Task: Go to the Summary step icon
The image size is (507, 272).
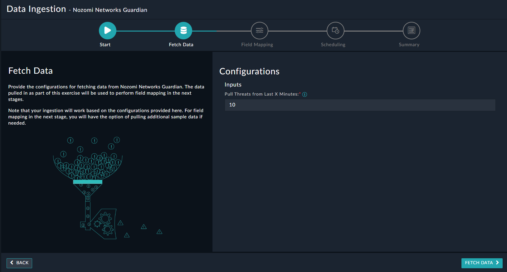Action: click(x=411, y=31)
